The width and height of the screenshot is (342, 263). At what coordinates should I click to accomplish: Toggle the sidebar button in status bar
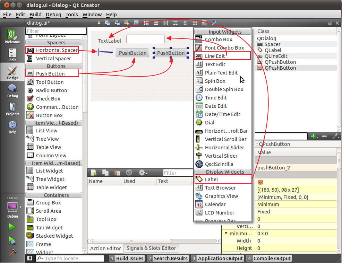[30, 258]
